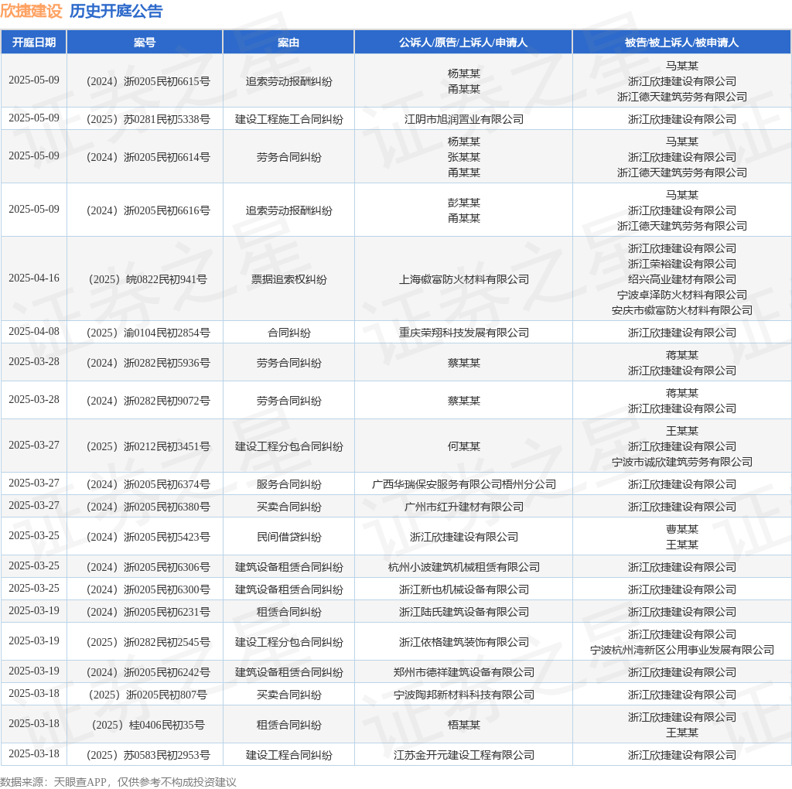Screen dimensions: 792x789
Task: Click plaintiff 江阴市旭润置业有限公司
Action: 464,119
